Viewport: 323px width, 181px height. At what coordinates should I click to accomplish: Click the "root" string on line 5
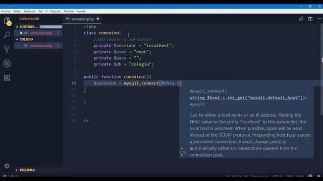141,52
